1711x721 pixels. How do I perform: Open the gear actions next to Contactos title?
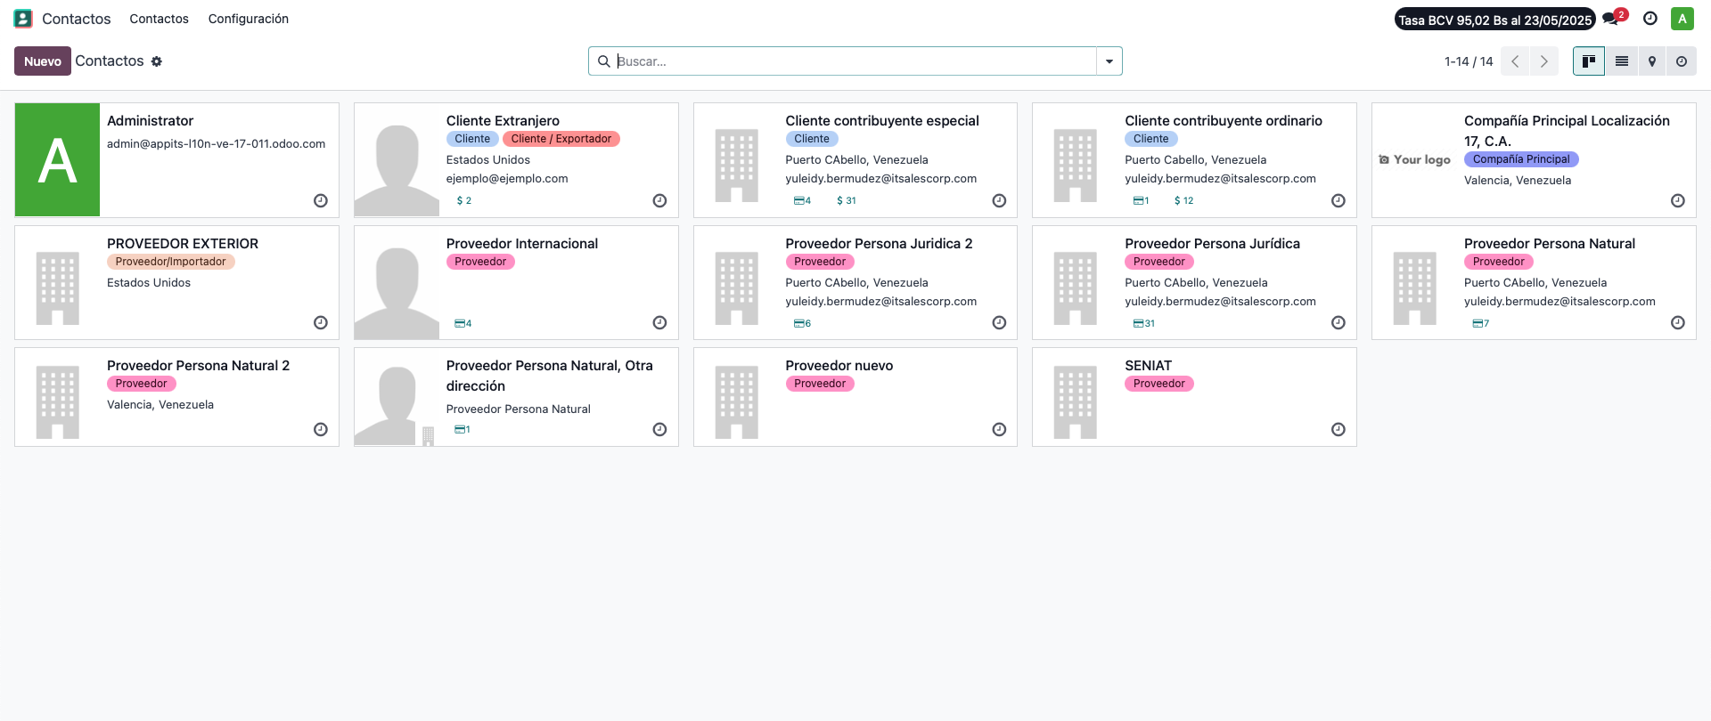(x=157, y=61)
